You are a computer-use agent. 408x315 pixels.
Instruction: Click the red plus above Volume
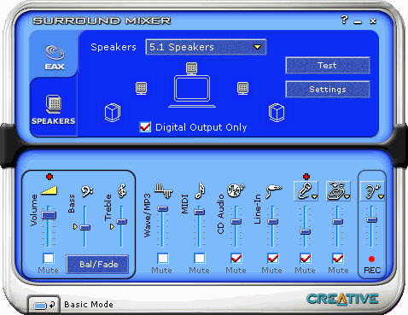tap(50, 177)
